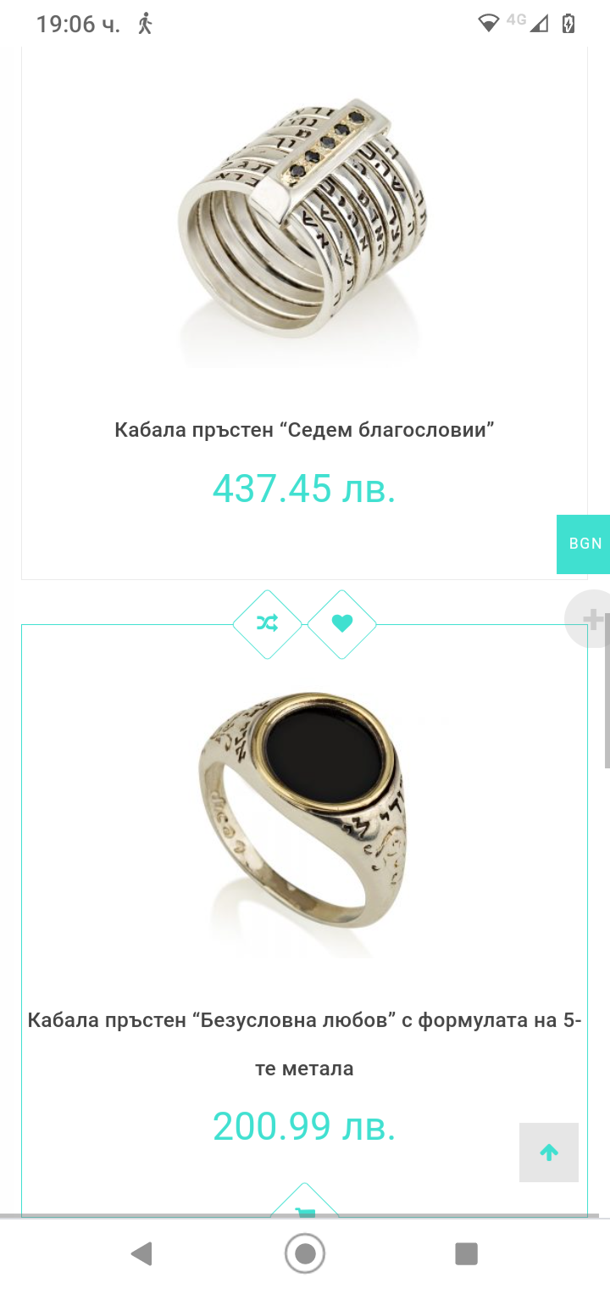Add ring to wishlist with heart icon
The image size is (610, 1289).
coord(342,624)
